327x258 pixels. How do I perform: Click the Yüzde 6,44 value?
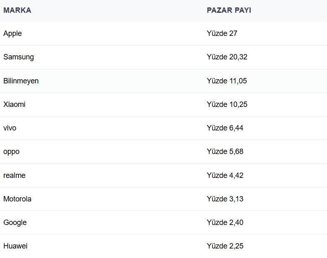(225, 128)
